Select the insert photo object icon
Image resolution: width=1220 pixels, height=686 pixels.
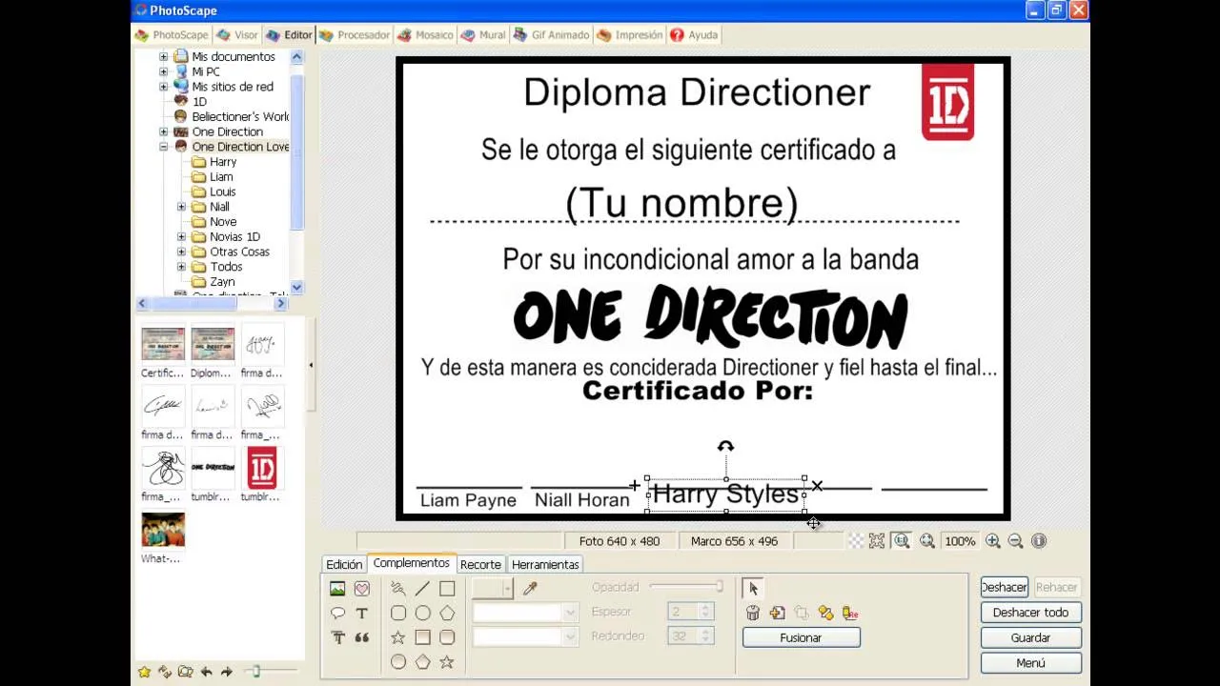(337, 589)
